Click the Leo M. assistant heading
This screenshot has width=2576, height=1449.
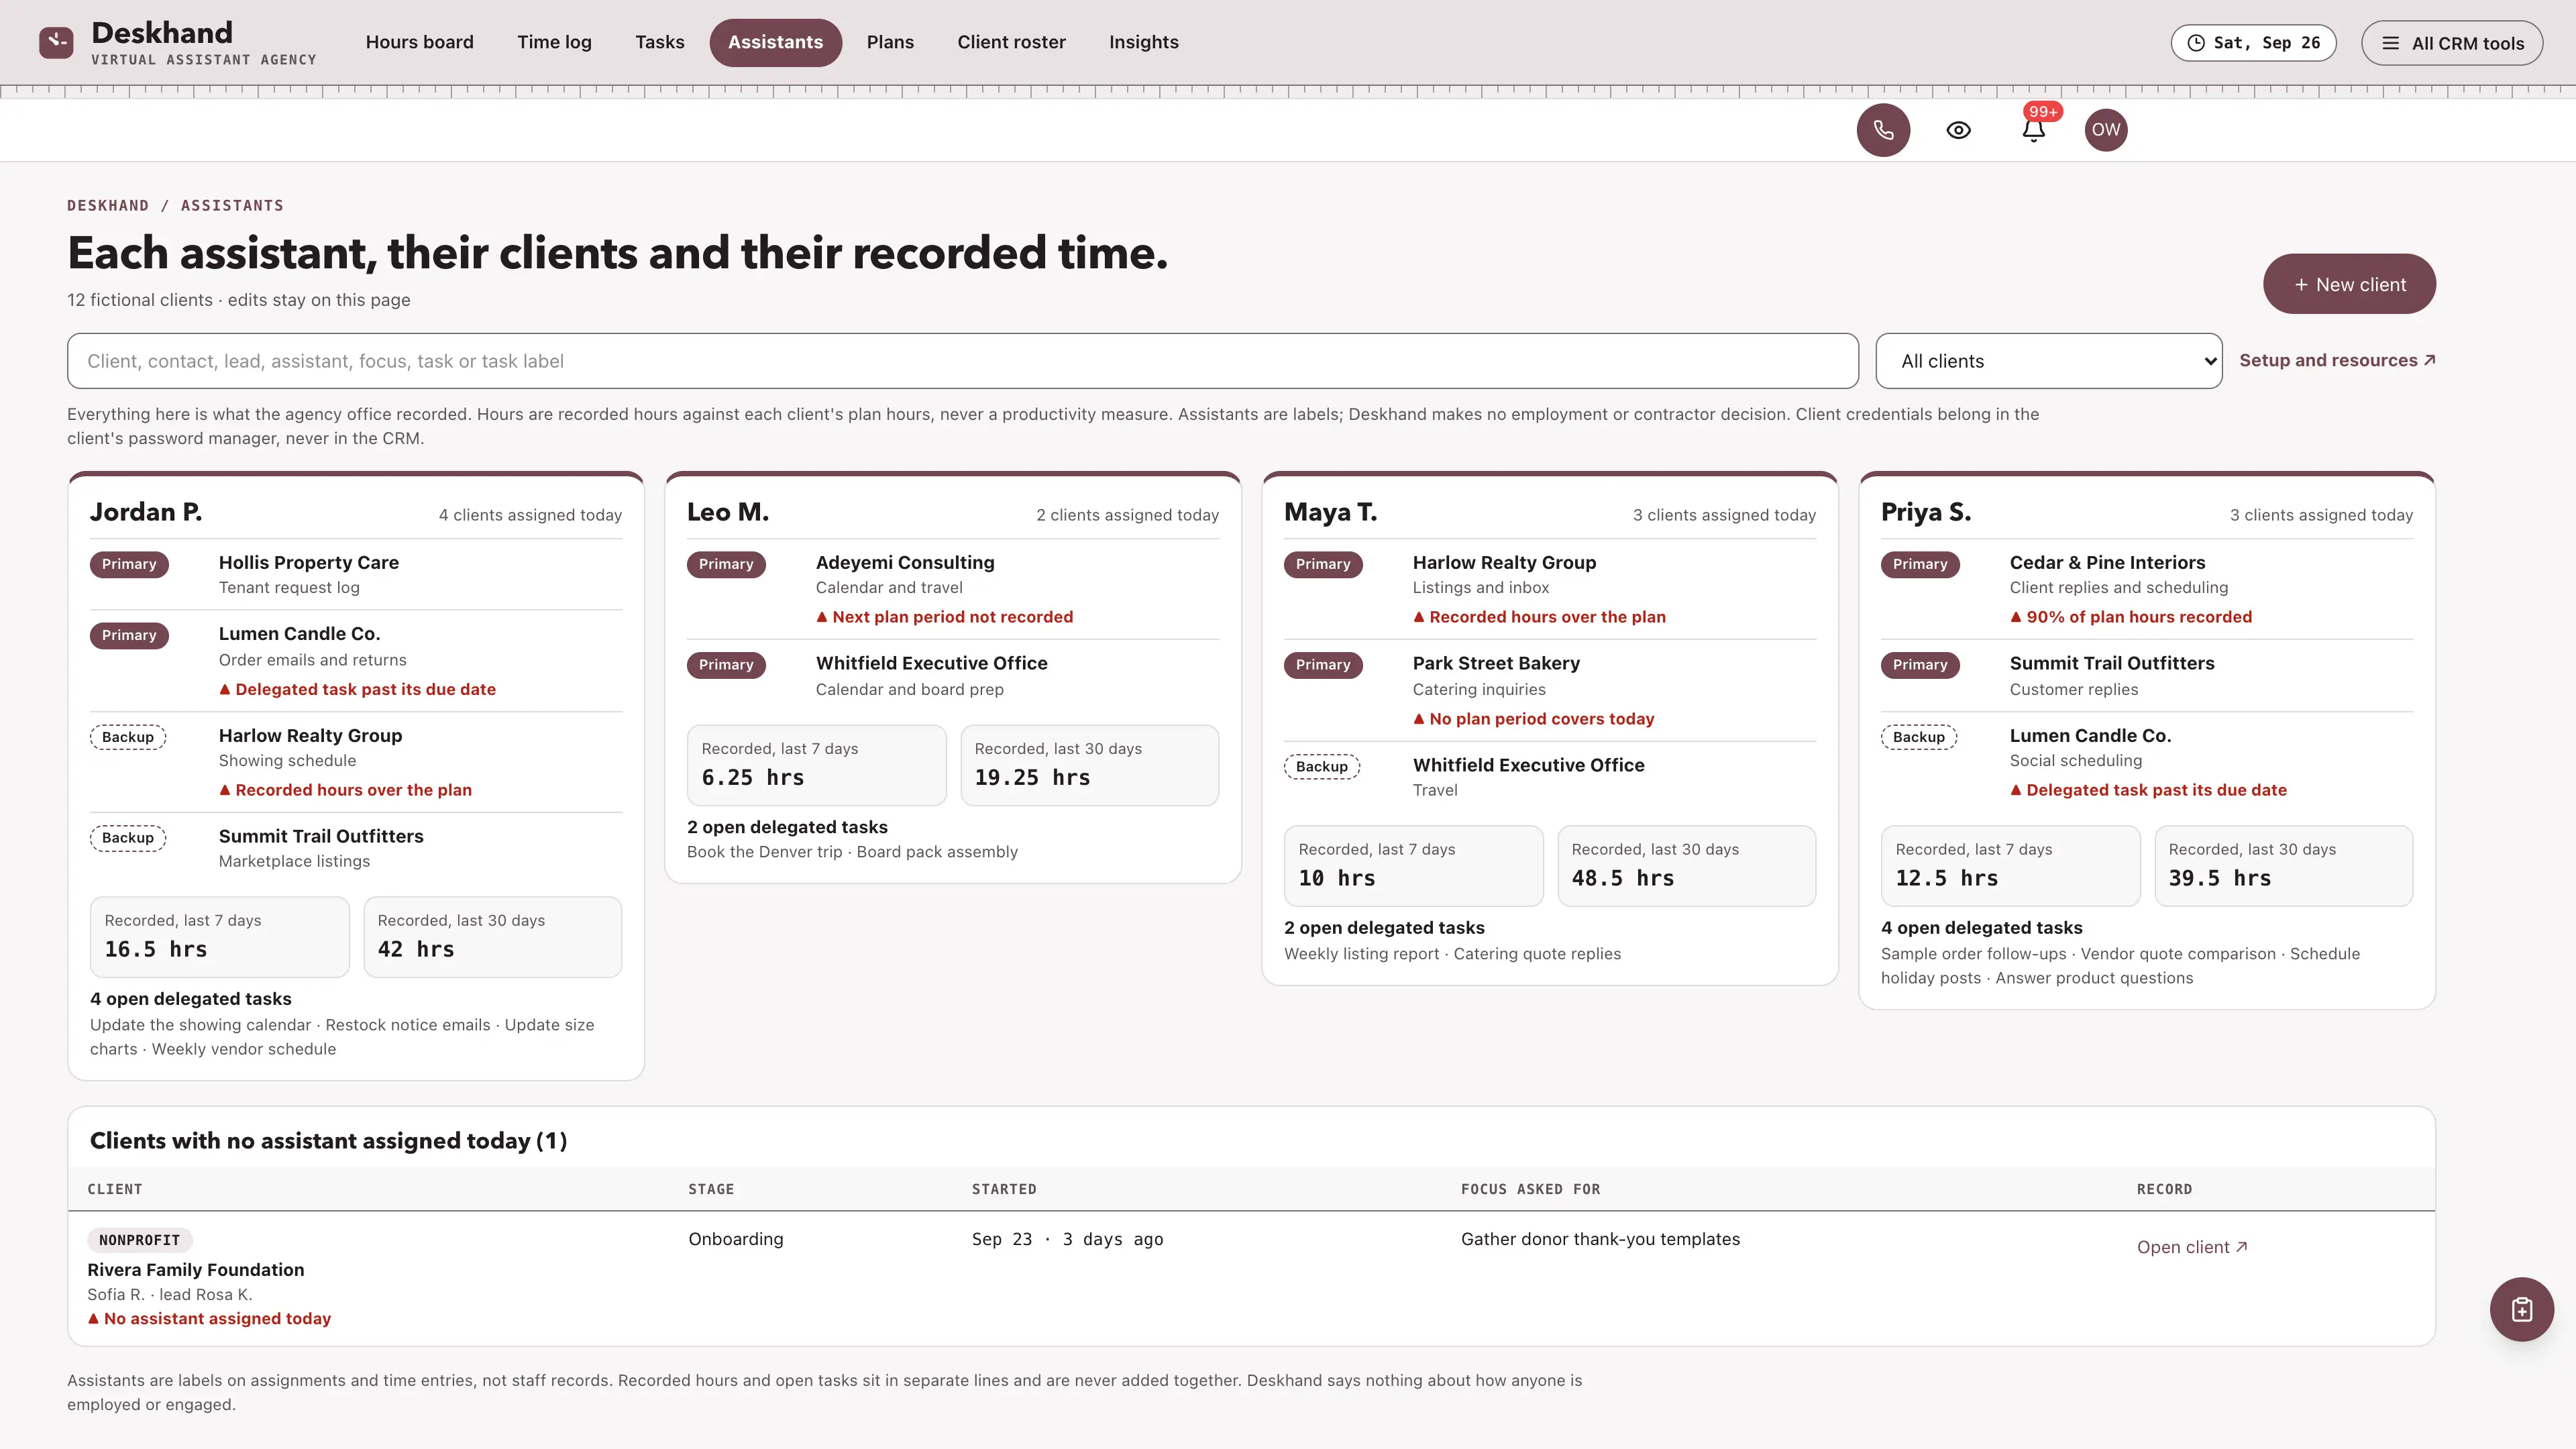point(728,512)
